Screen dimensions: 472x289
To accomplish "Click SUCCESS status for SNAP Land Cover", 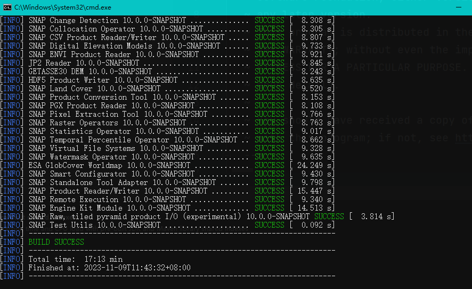I will (x=270, y=89).
